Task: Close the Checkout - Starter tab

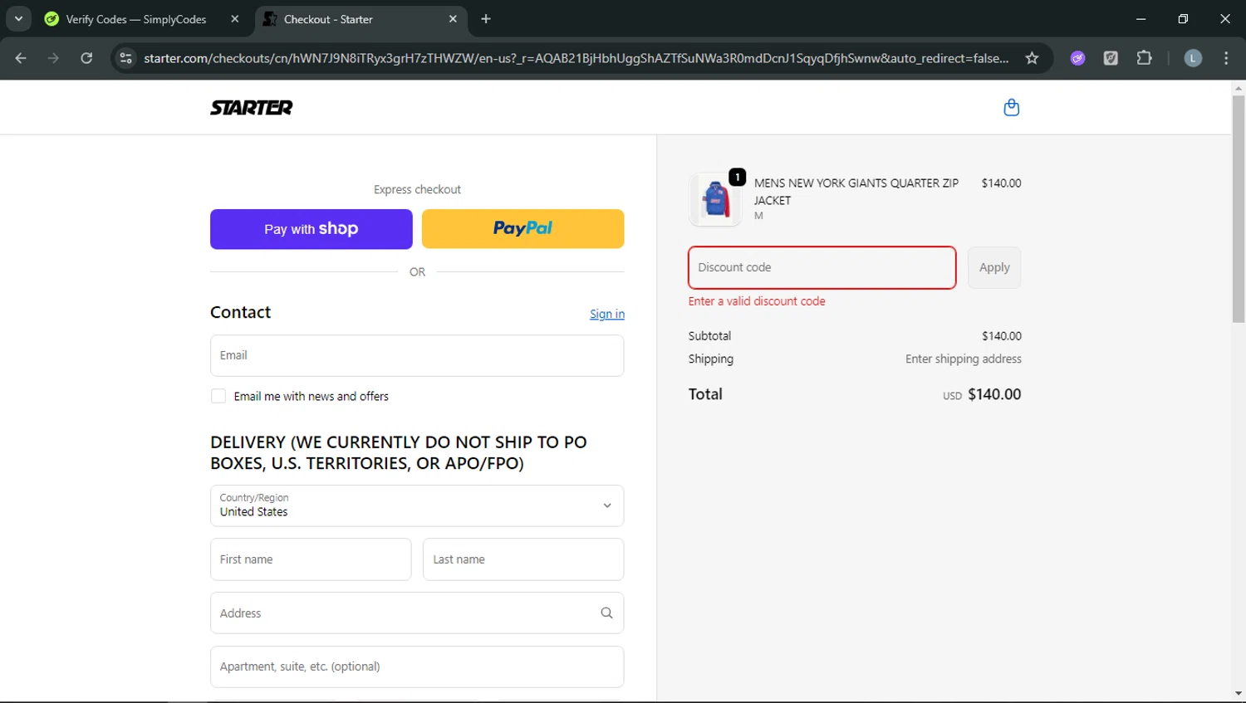Action: (453, 19)
